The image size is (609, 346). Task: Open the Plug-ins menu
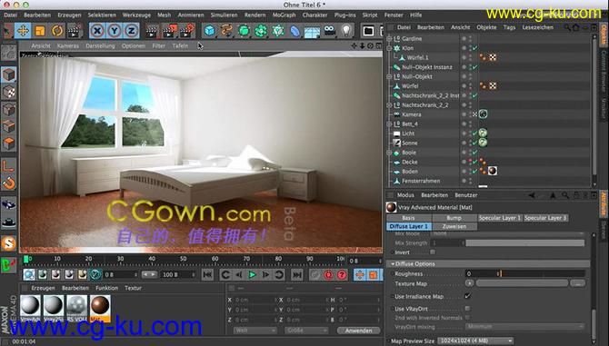coord(344,15)
